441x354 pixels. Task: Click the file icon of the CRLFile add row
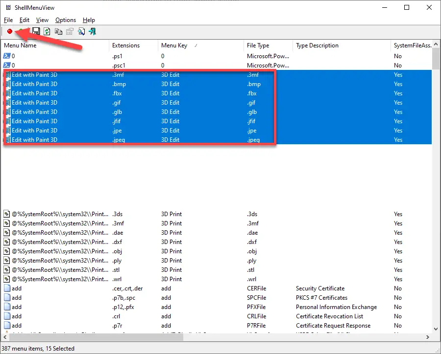coord(7,316)
